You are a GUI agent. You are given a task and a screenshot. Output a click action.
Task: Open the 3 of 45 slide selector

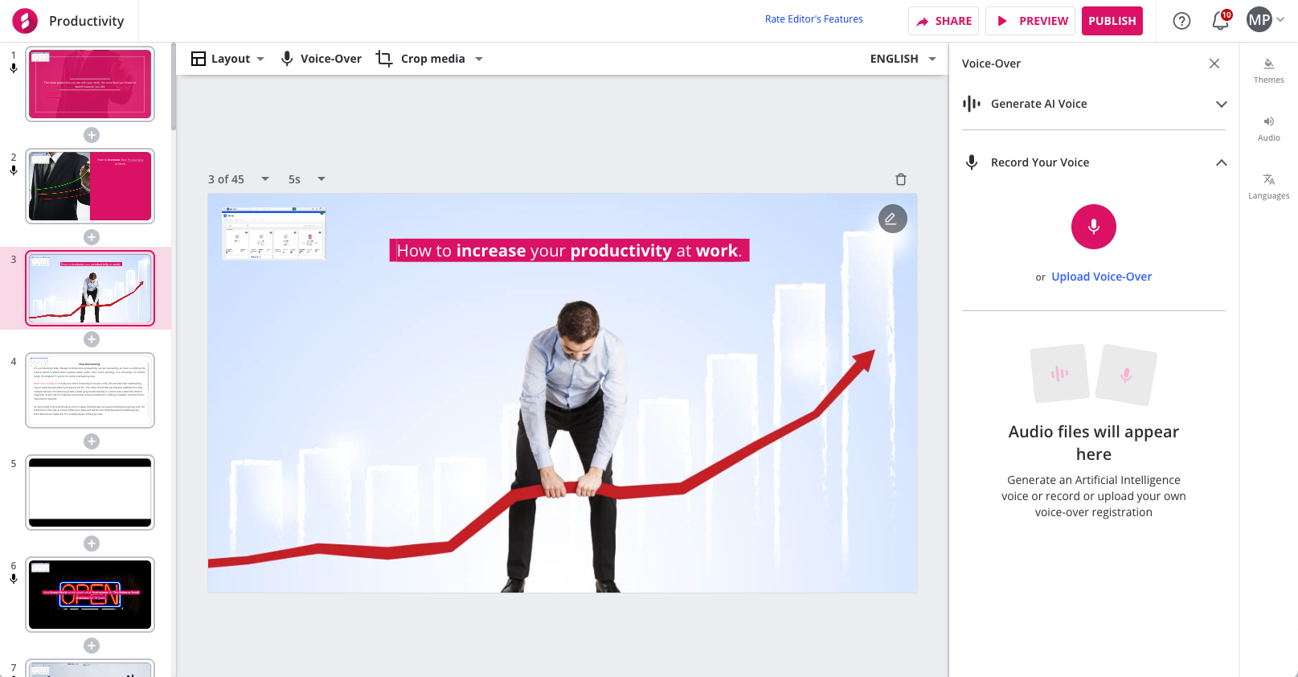[x=239, y=179]
